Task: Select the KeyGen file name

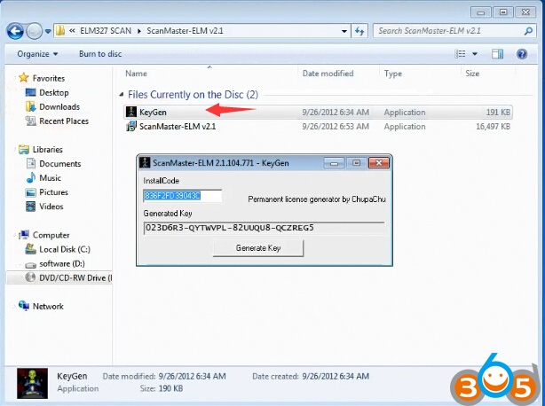Action: (x=153, y=113)
